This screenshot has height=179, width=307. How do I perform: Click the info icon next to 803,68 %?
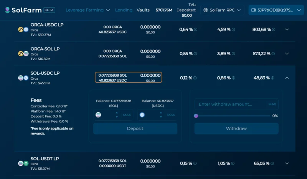click(x=274, y=30)
